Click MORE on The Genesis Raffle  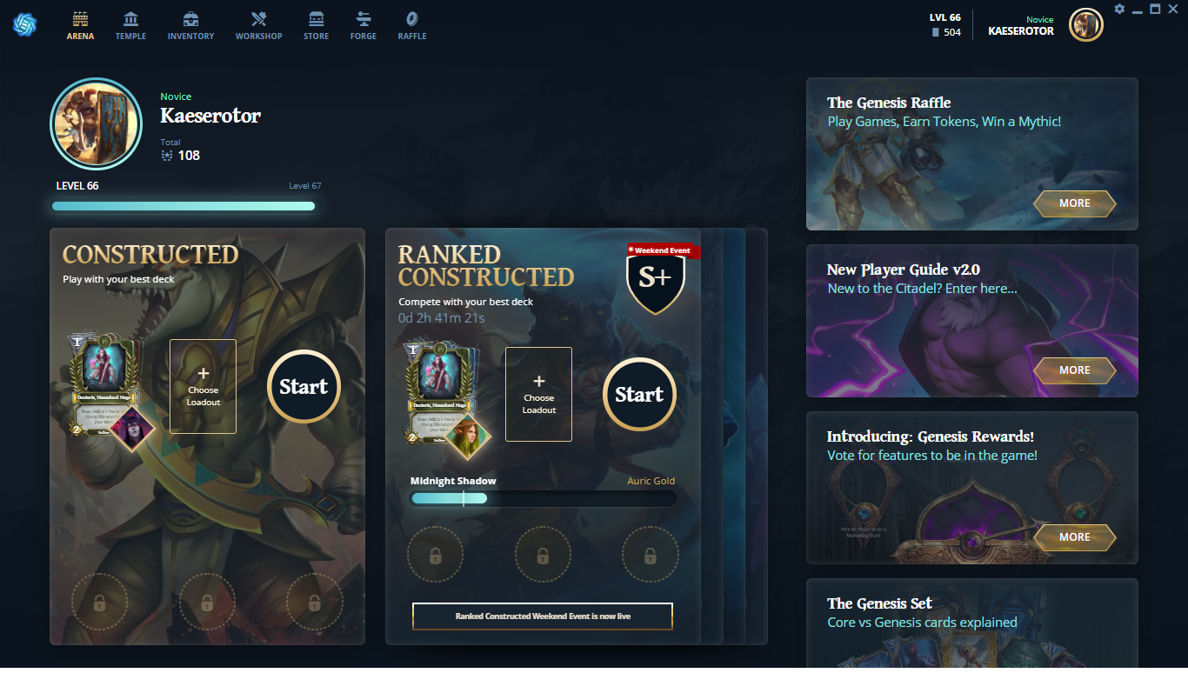(1074, 203)
